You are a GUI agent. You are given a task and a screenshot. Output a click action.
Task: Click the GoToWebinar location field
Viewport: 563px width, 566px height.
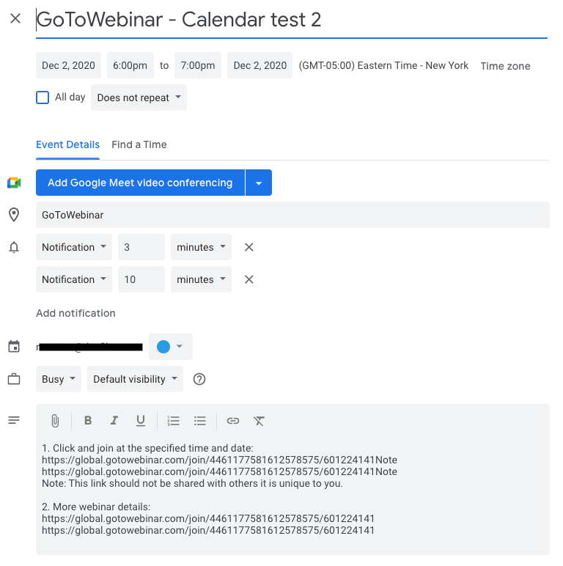[x=292, y=215]
